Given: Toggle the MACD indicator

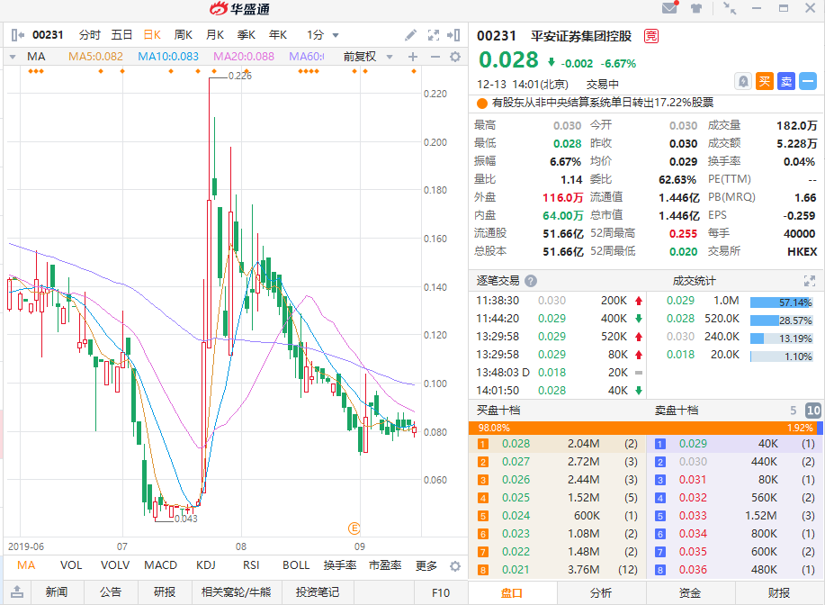Looking at the screenshot, I should click(x=161, y=566).
